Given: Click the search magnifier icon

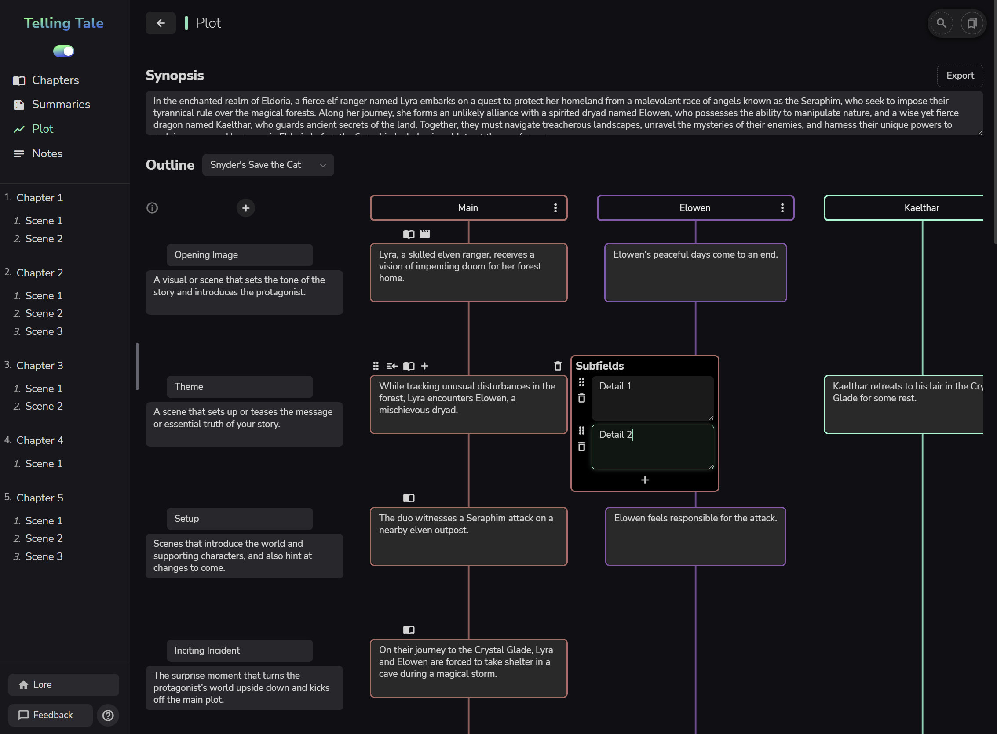Looking at the screenshot, I should point(941,23).
